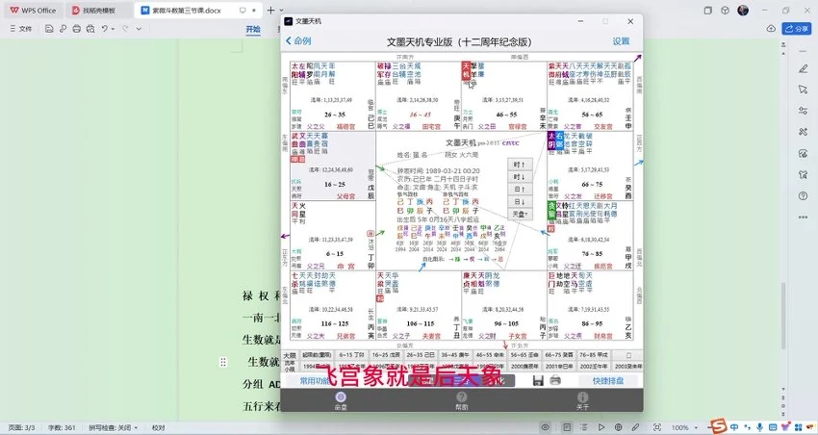Open the 文件 menu in WPS
The image size is (818, 435).
tap(21, 29)
